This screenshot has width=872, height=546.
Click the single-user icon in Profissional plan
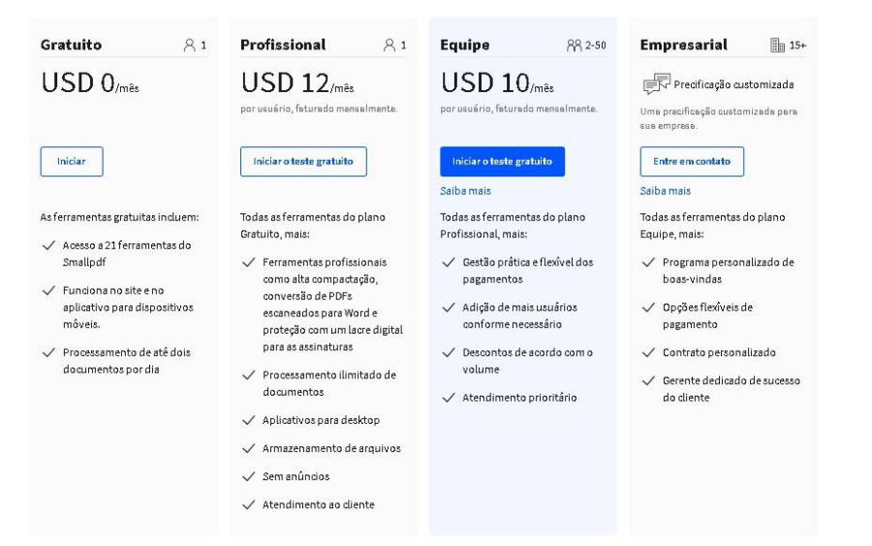[389, 45]
